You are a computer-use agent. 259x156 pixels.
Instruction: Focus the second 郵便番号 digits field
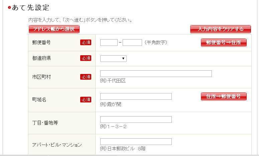pyautogui.click(x=132, y=43)
